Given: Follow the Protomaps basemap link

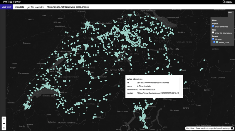Looking at the screenshot, I should point(209,128).
